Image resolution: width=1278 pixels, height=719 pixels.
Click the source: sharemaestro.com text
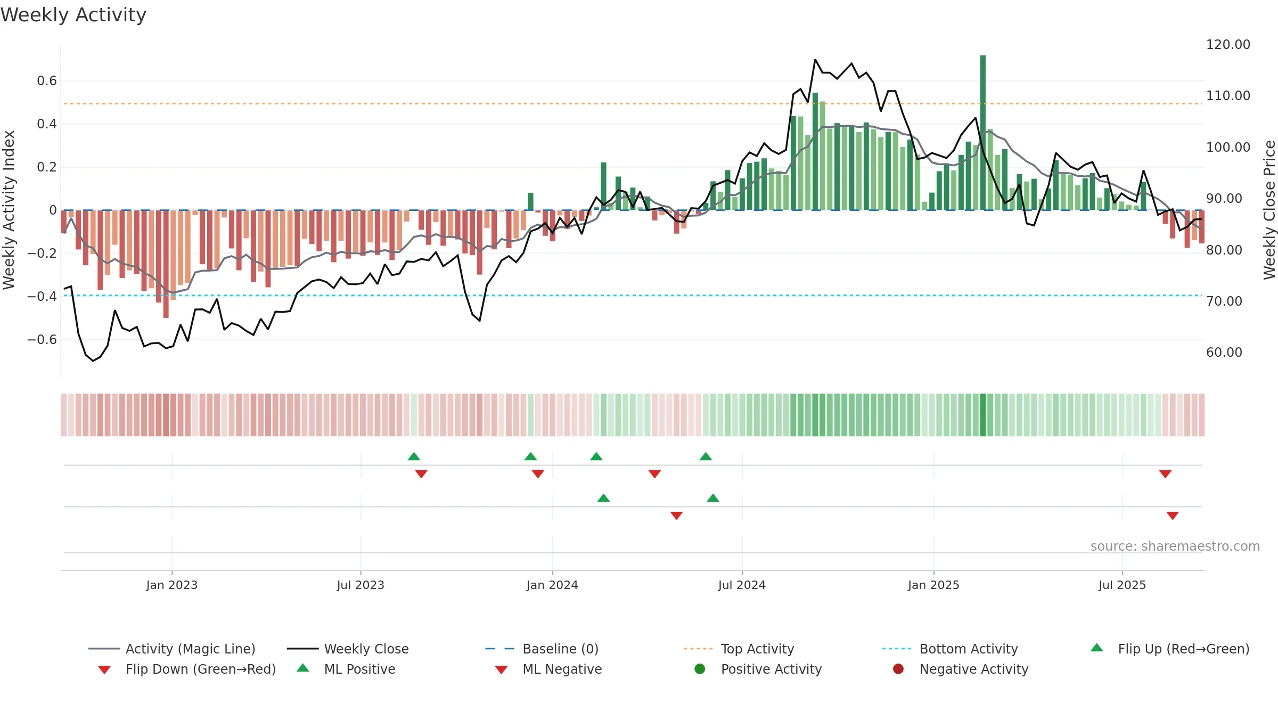1175,546
